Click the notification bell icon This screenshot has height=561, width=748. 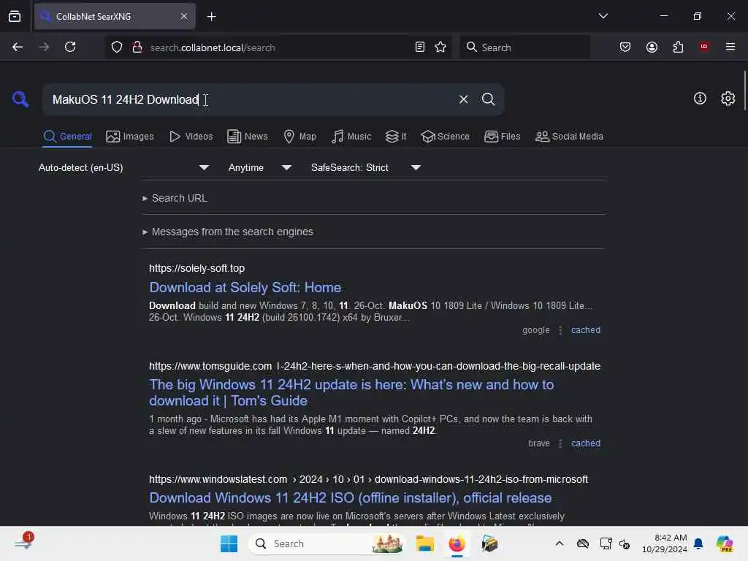[698, 543]
